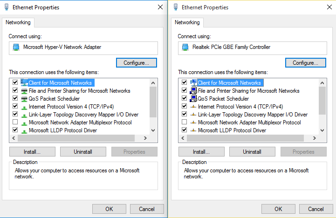Select the Networking tab in the left dialog
This screenshot has width=336, height=218.
pos(18,22)
